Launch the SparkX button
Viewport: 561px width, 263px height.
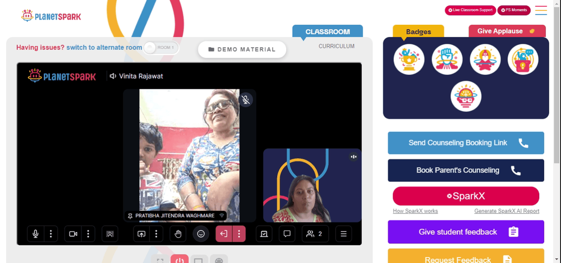click(466, 196)
